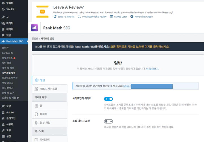Screen dimensions: 204x142
Task: Click the I've already left a review link
Action: click(94, 17)
